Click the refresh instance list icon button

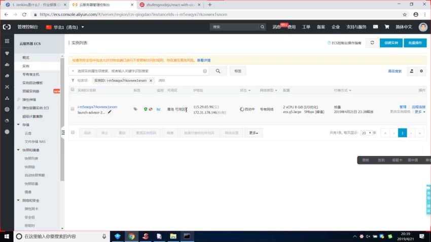tap(372, 43)
